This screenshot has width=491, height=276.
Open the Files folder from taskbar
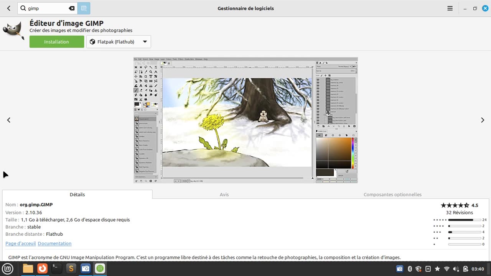tap(28, 269)
